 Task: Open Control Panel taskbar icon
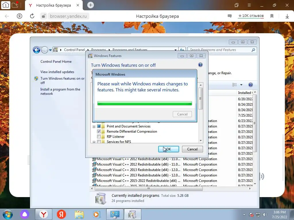(115, 214)
